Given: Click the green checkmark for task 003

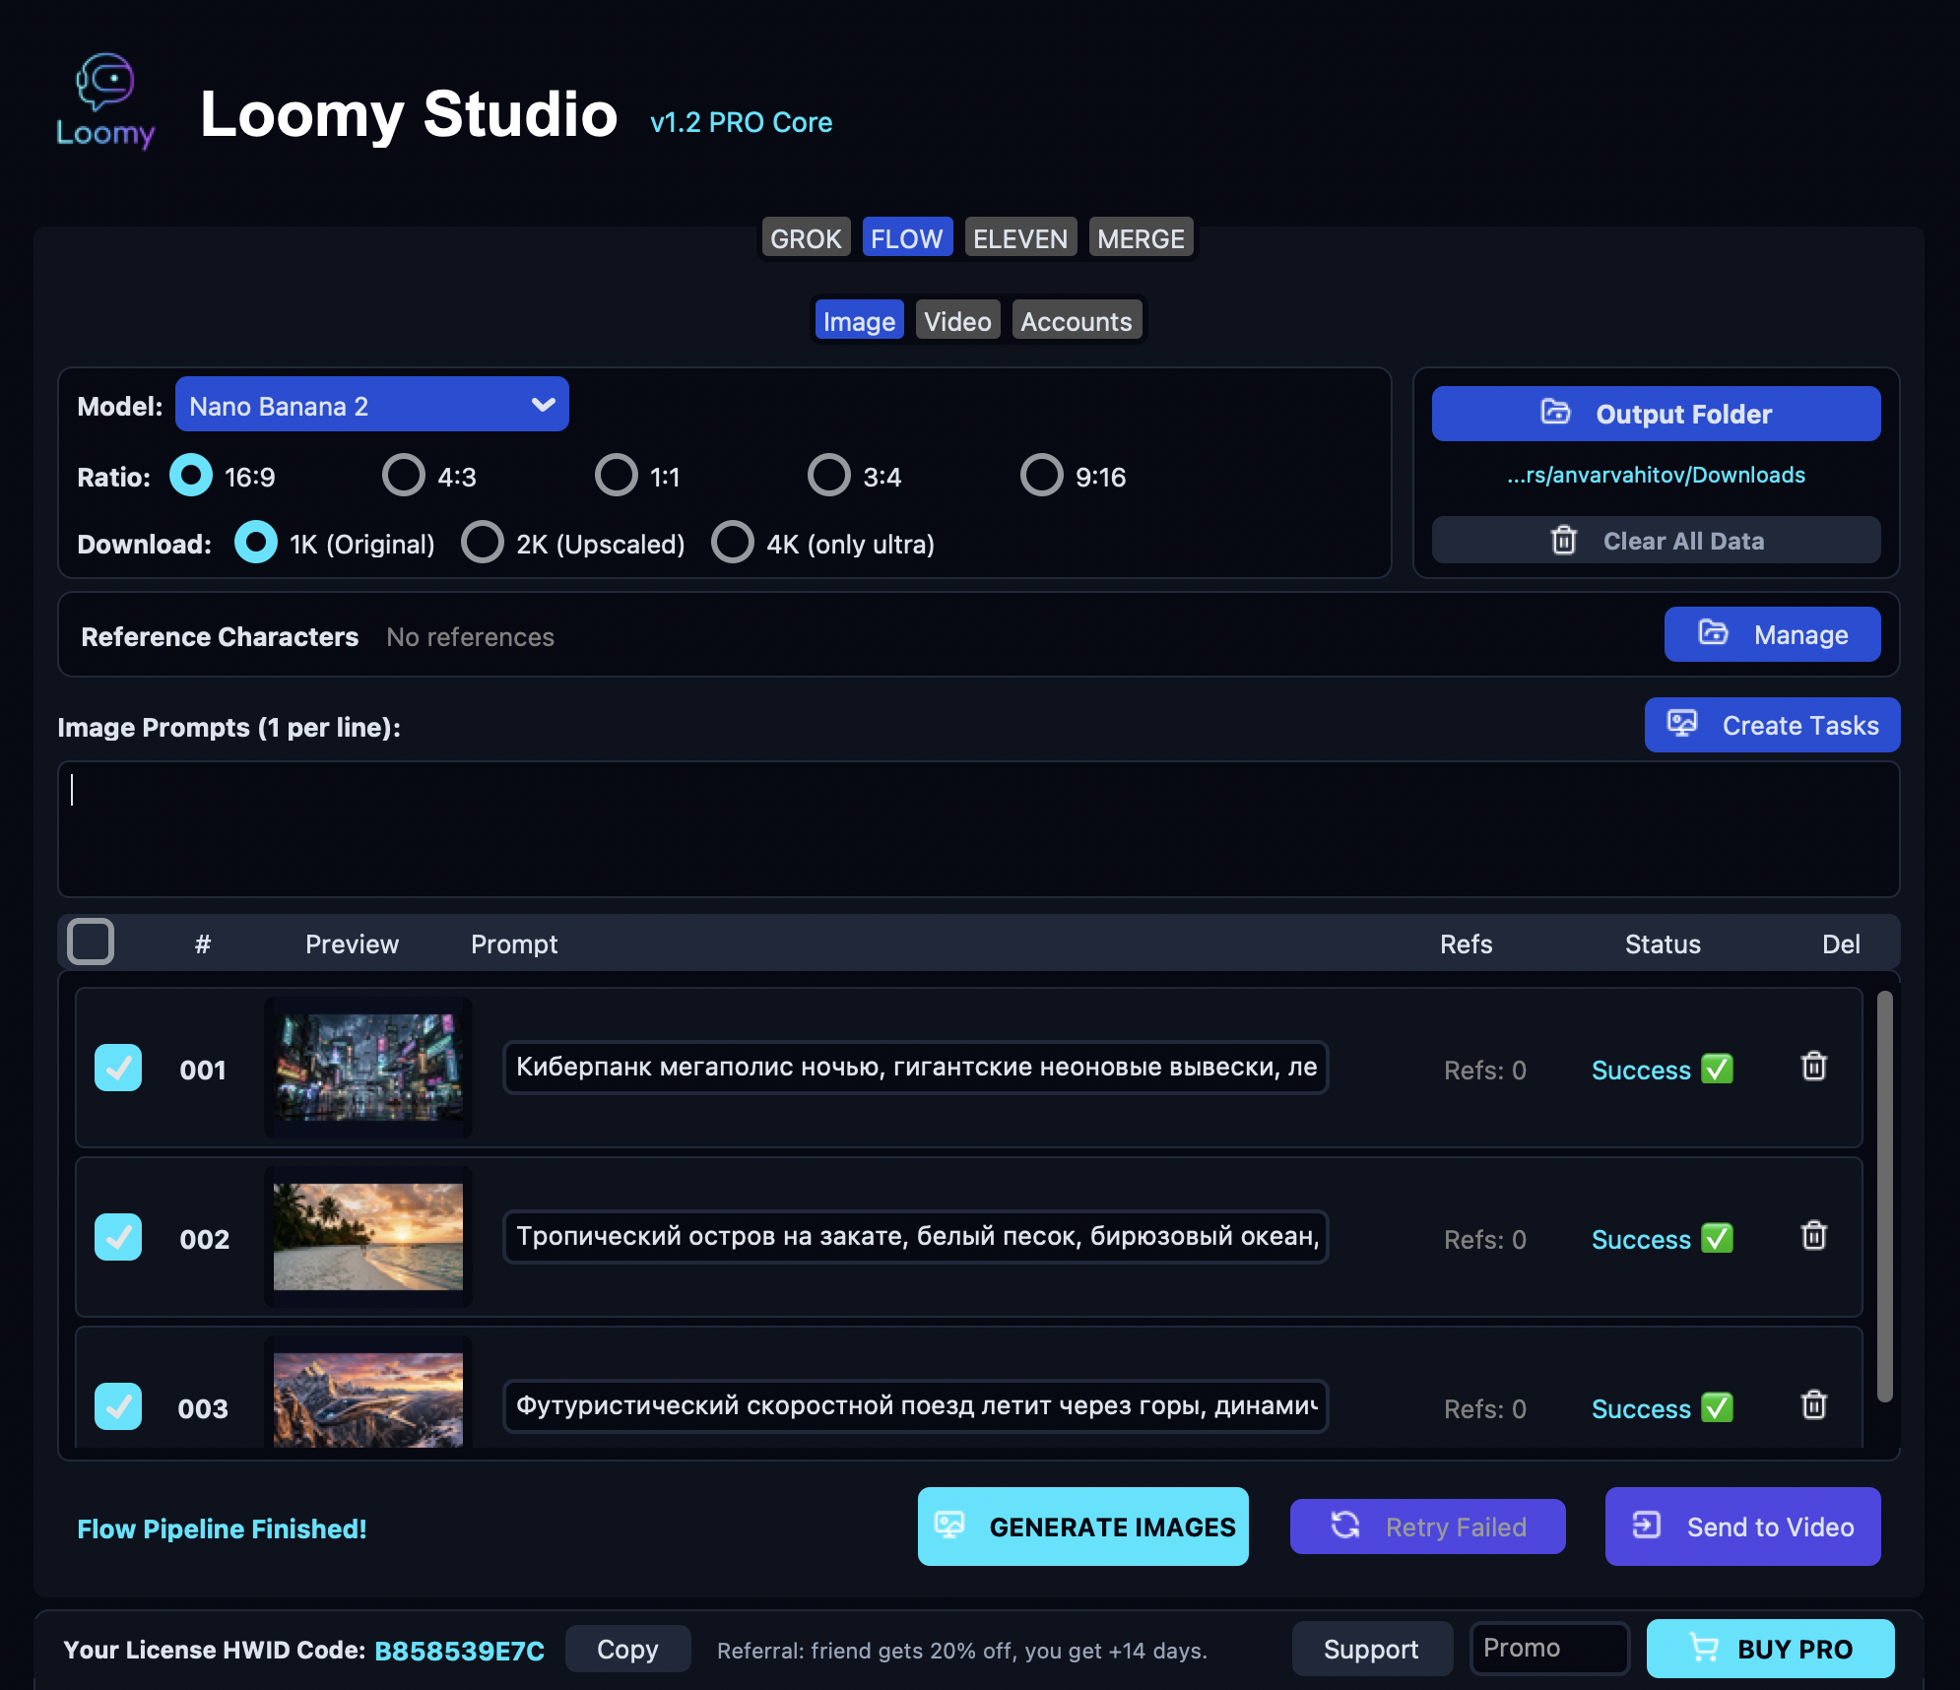Looking at the screenshot, I should (1718, 1408).
